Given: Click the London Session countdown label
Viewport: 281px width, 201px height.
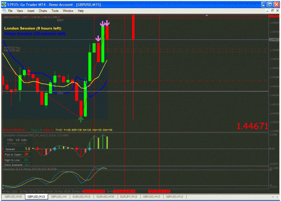Looking at the screenshot, I should pos(33,28).
